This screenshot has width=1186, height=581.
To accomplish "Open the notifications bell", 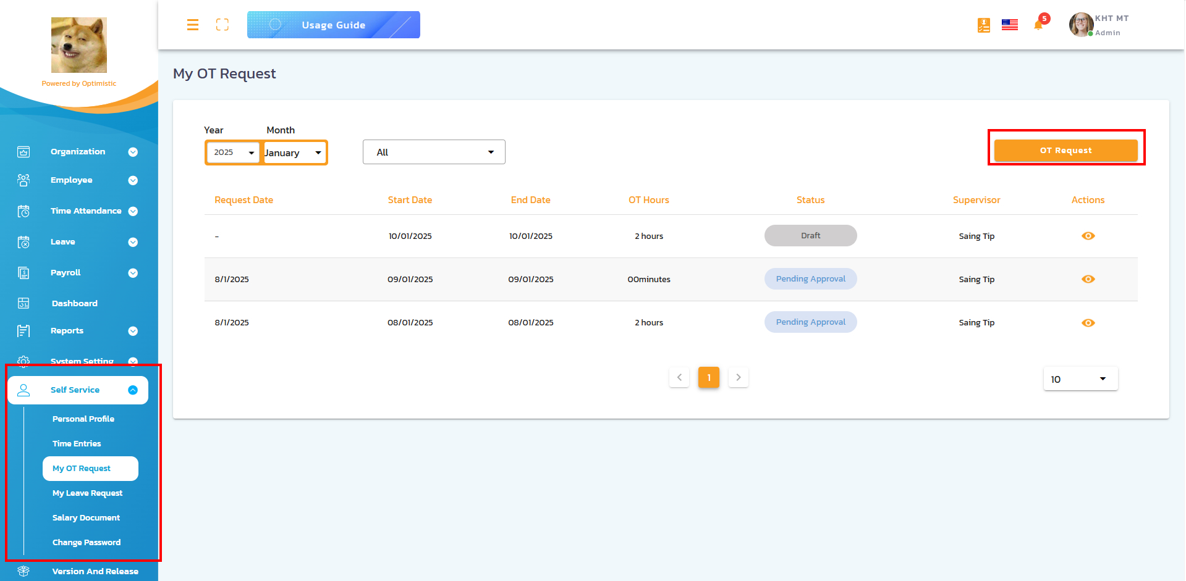I will 1038,25.
